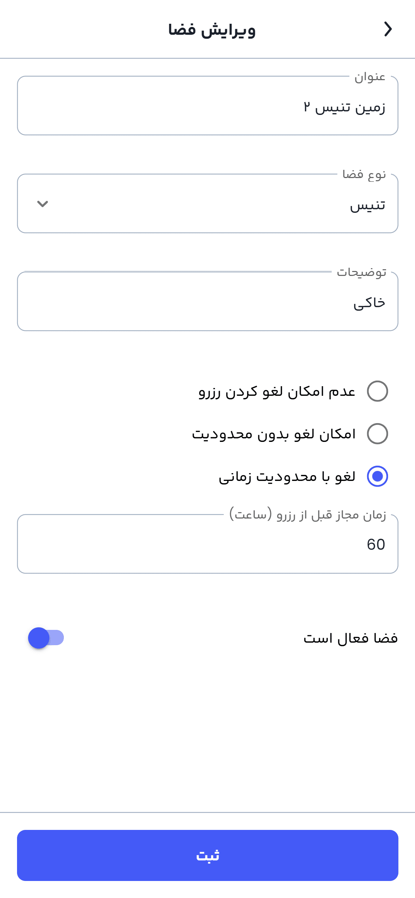This screenshot has height=898, width=415.
Task: Click the زمان مجاز قبل از رزرو label
Action: click(308, 514)
